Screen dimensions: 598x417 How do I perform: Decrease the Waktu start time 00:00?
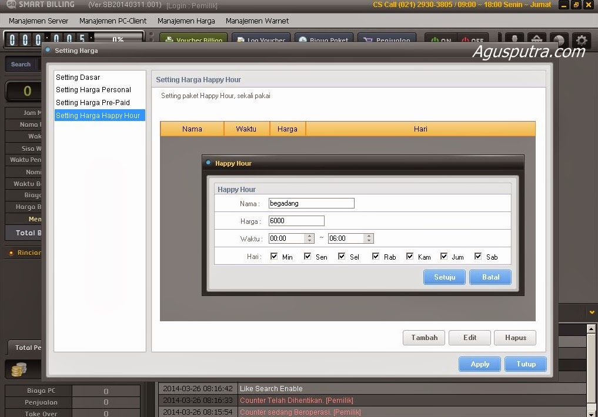click(309, 241)
